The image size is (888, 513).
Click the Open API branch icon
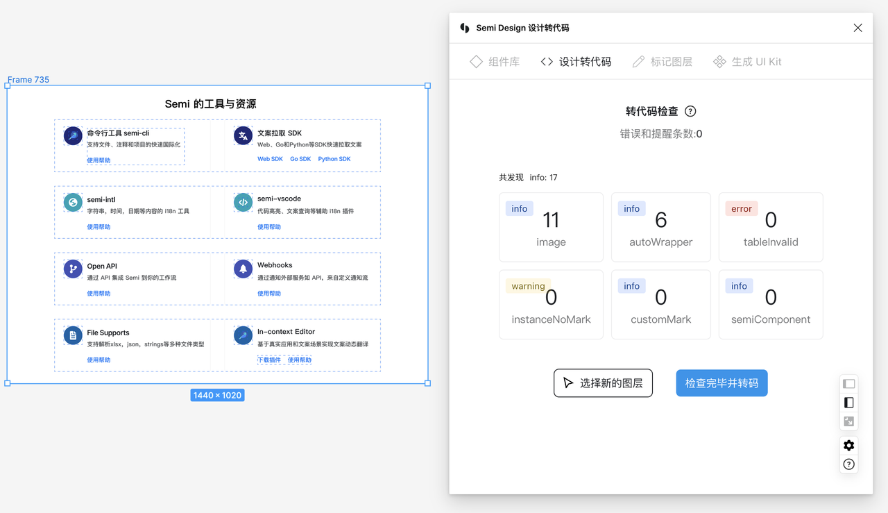[x=73, y=269]
